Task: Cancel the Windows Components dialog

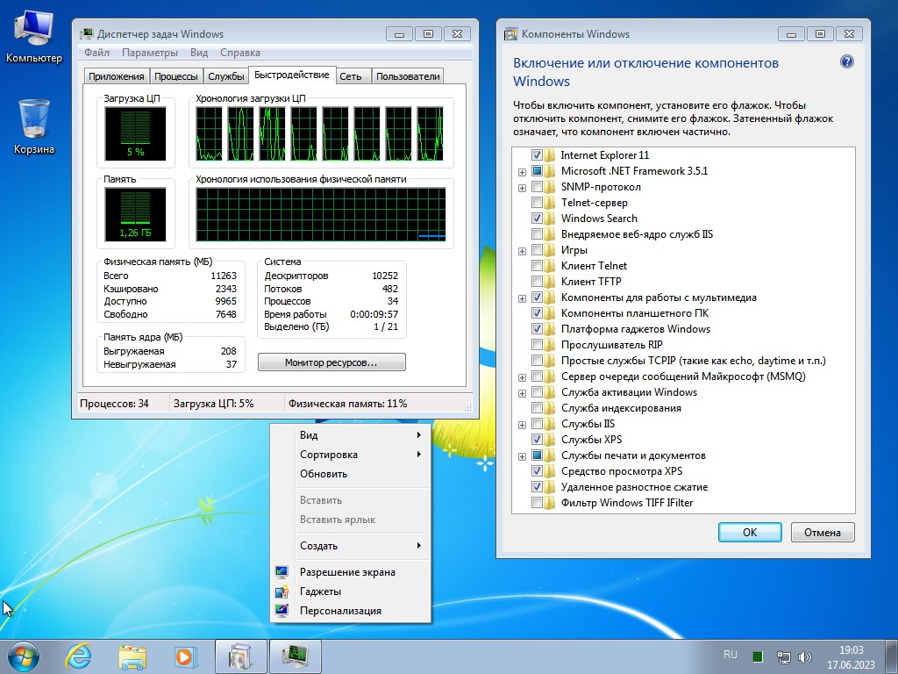Action: click(823, 533)
